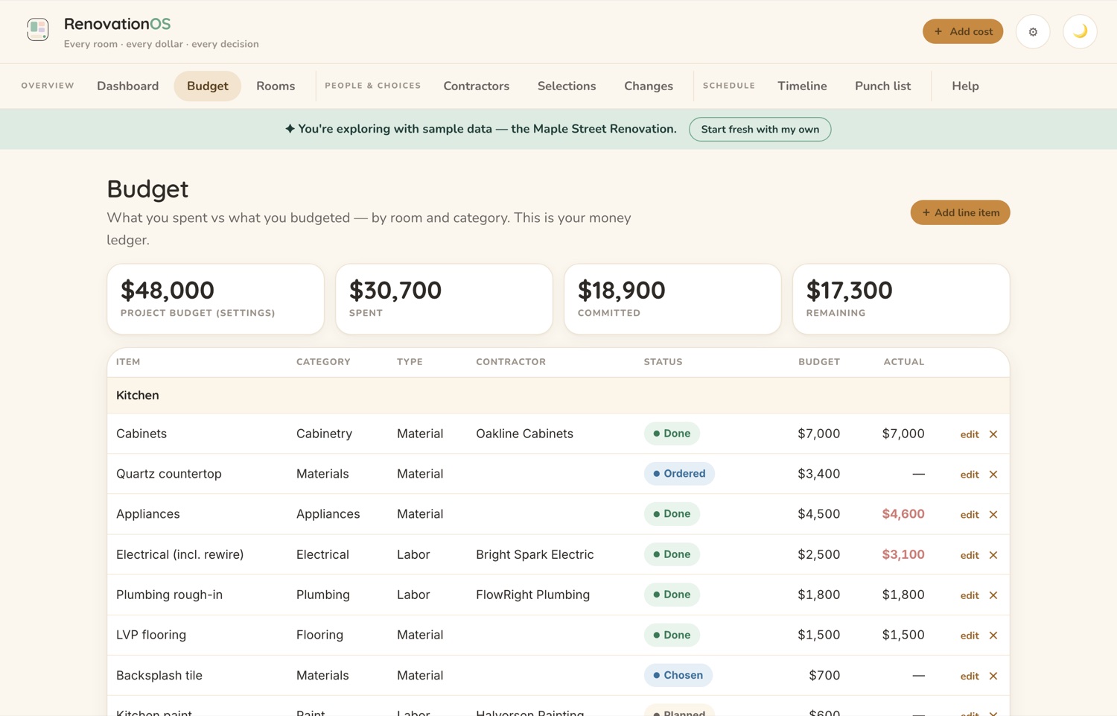Edit the Backsplash tile item
This screenshot has height=716, width=1117.
(969, 676)
